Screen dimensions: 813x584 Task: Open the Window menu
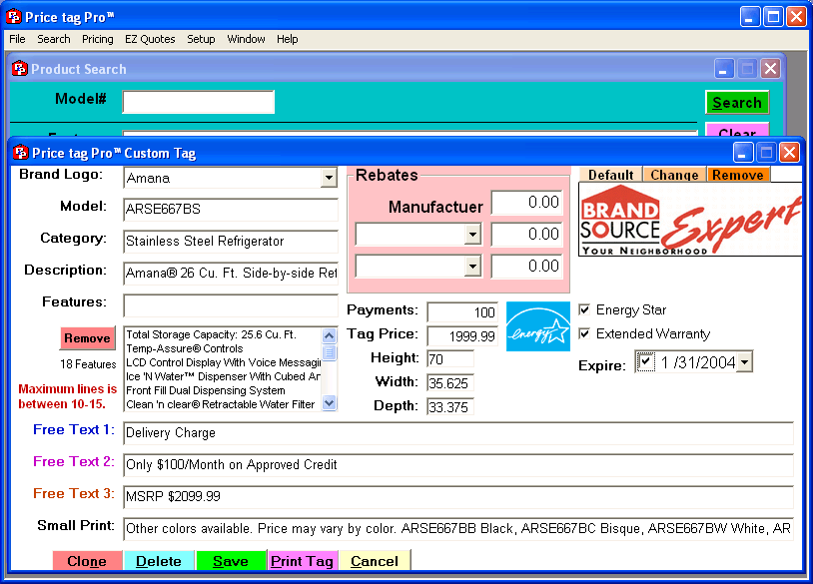tap(246, 39)
